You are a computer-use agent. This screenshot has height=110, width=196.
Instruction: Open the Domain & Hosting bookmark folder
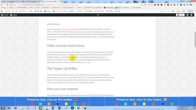click(x=67, y=8)
